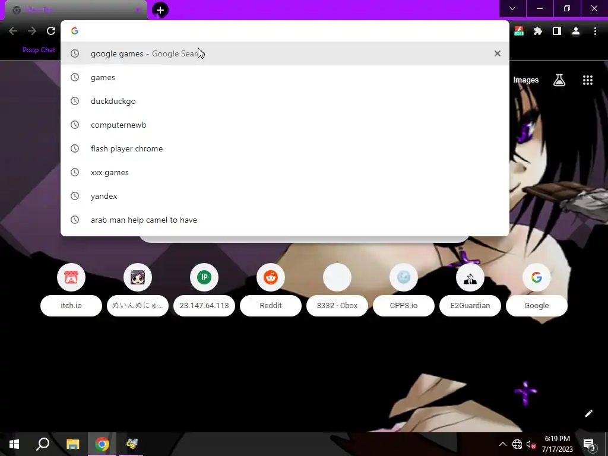Remove 'google games' suggestion with X

point(498,53)
